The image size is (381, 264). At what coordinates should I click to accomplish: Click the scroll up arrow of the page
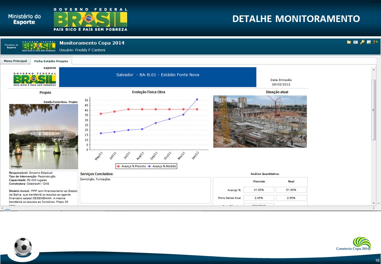click(x=373, y=70)
